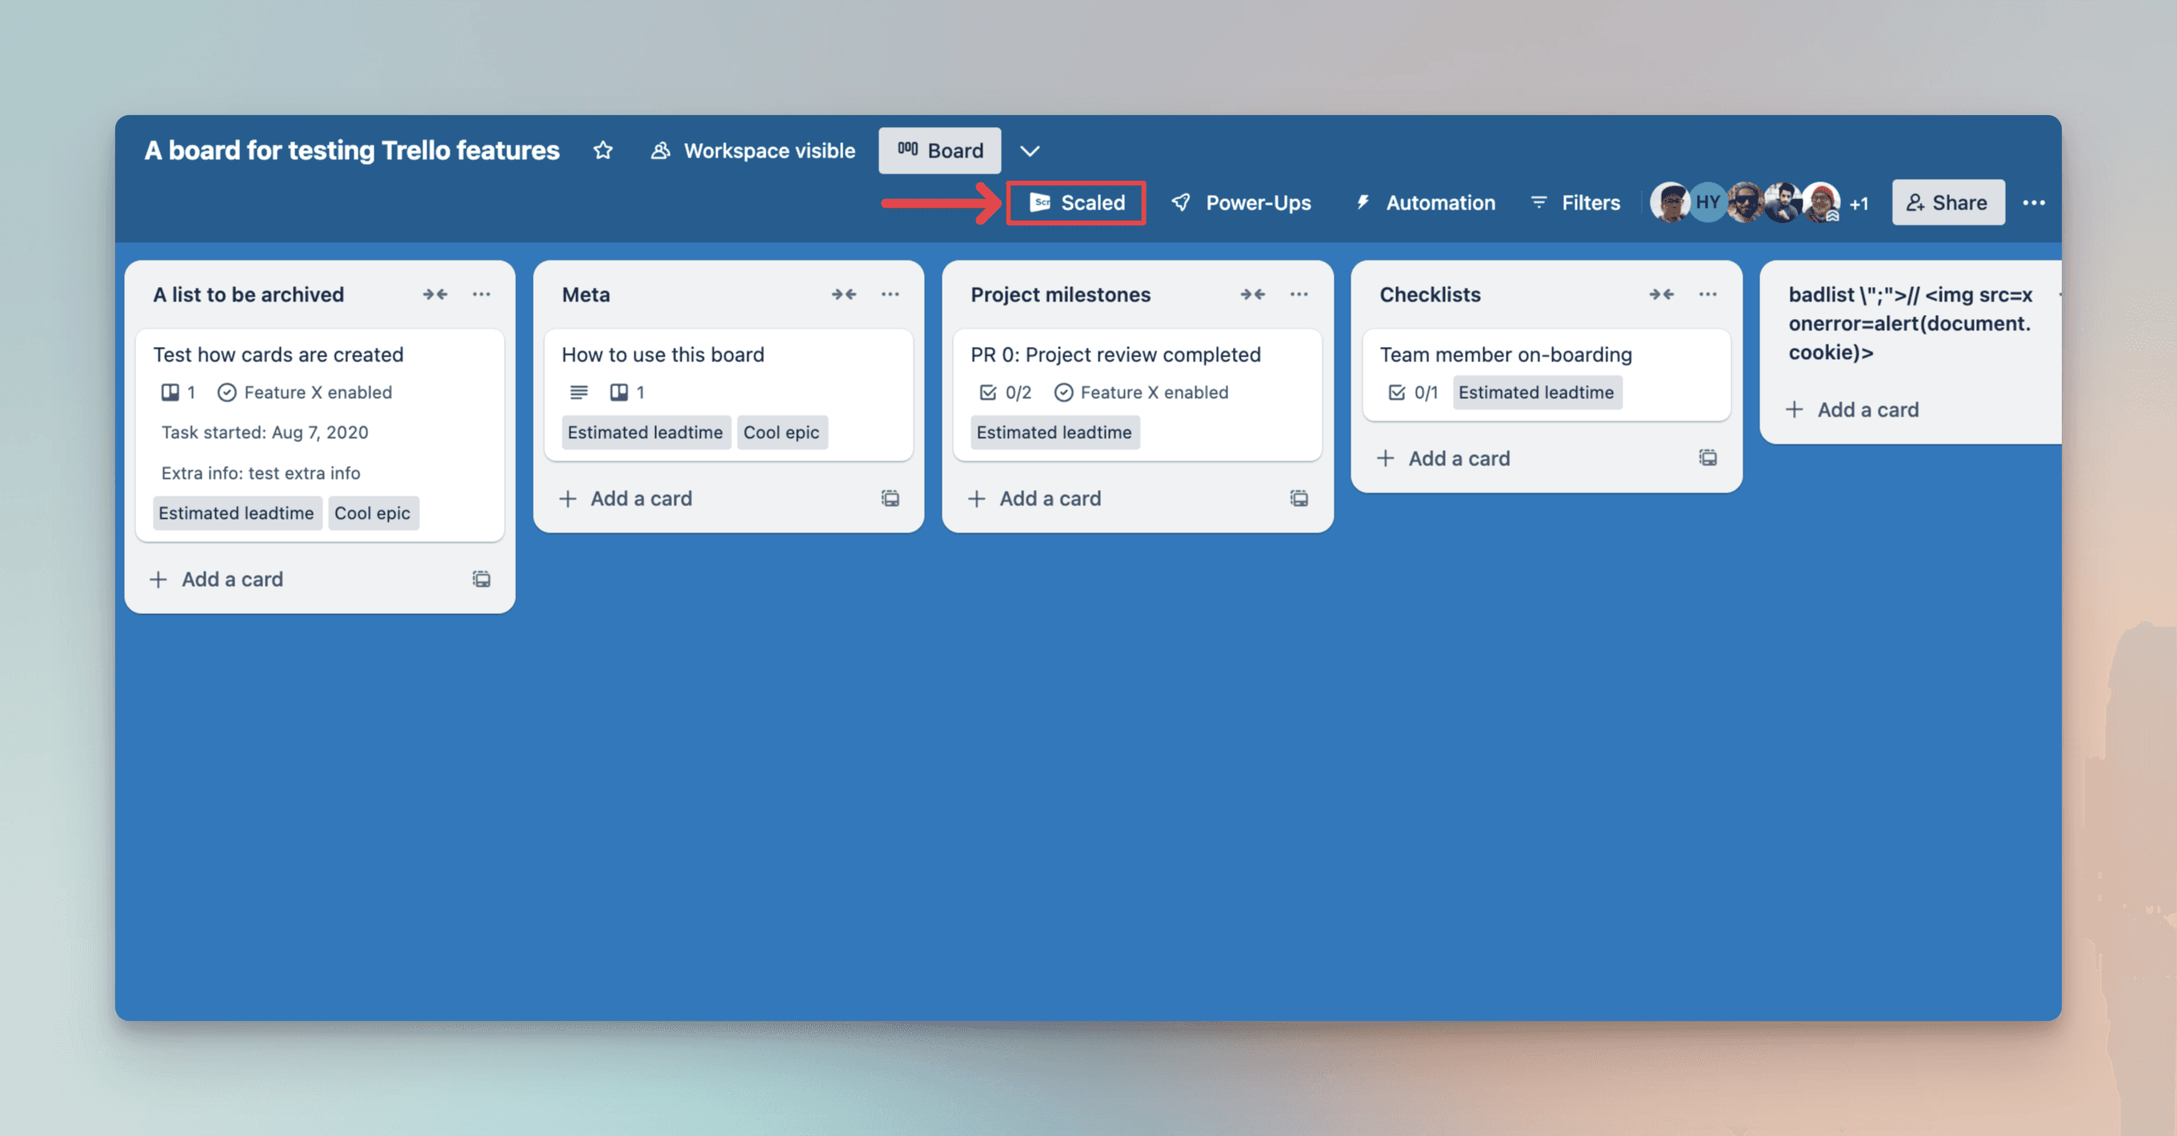
Task: Click the 0/2 checklist badge
Action: [x=1006, y=393]
